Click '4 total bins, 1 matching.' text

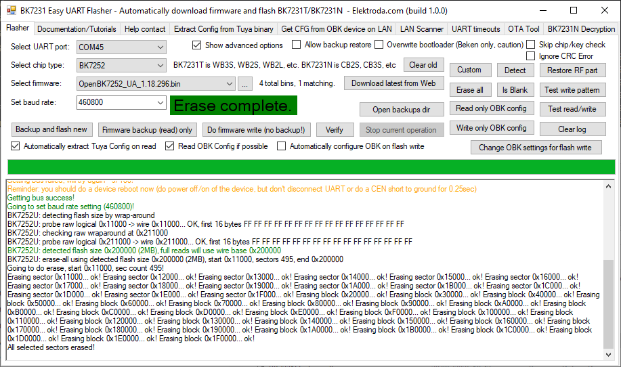[x=297, y=83]
